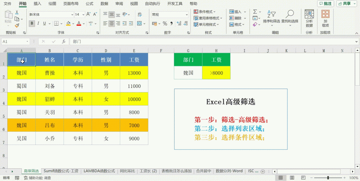360x181 pixels.
Task: Switch to 视图 View ribbon tab
Action: (134, 4)
